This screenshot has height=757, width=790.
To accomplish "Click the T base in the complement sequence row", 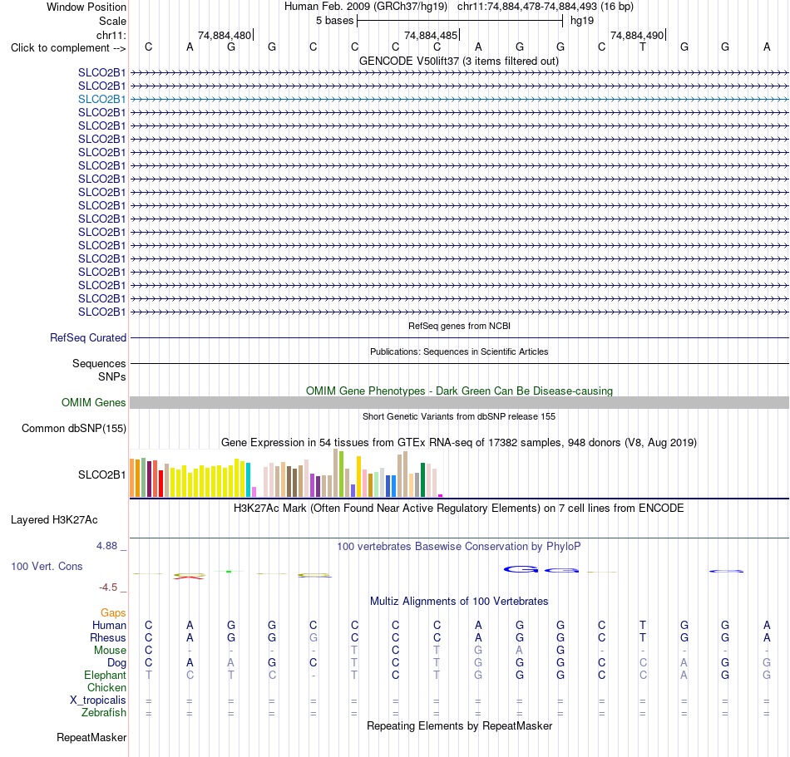I will pyautogui.click(x=642, y=47).
